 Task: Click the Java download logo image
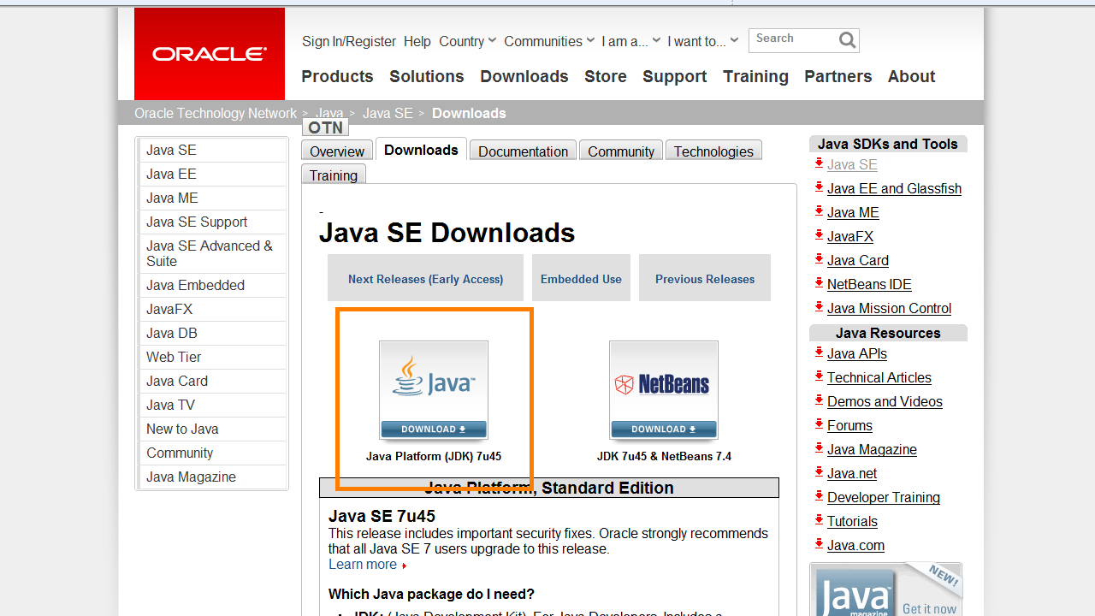tap(434, 381)
